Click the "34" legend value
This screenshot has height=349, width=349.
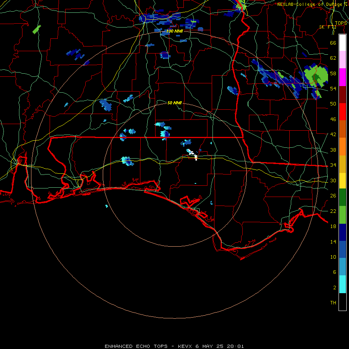(333, 165)
